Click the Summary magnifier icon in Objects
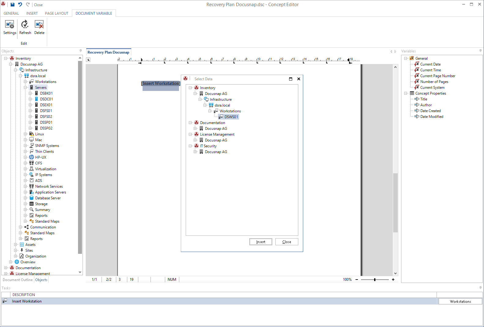 click(x=32, y=210)
